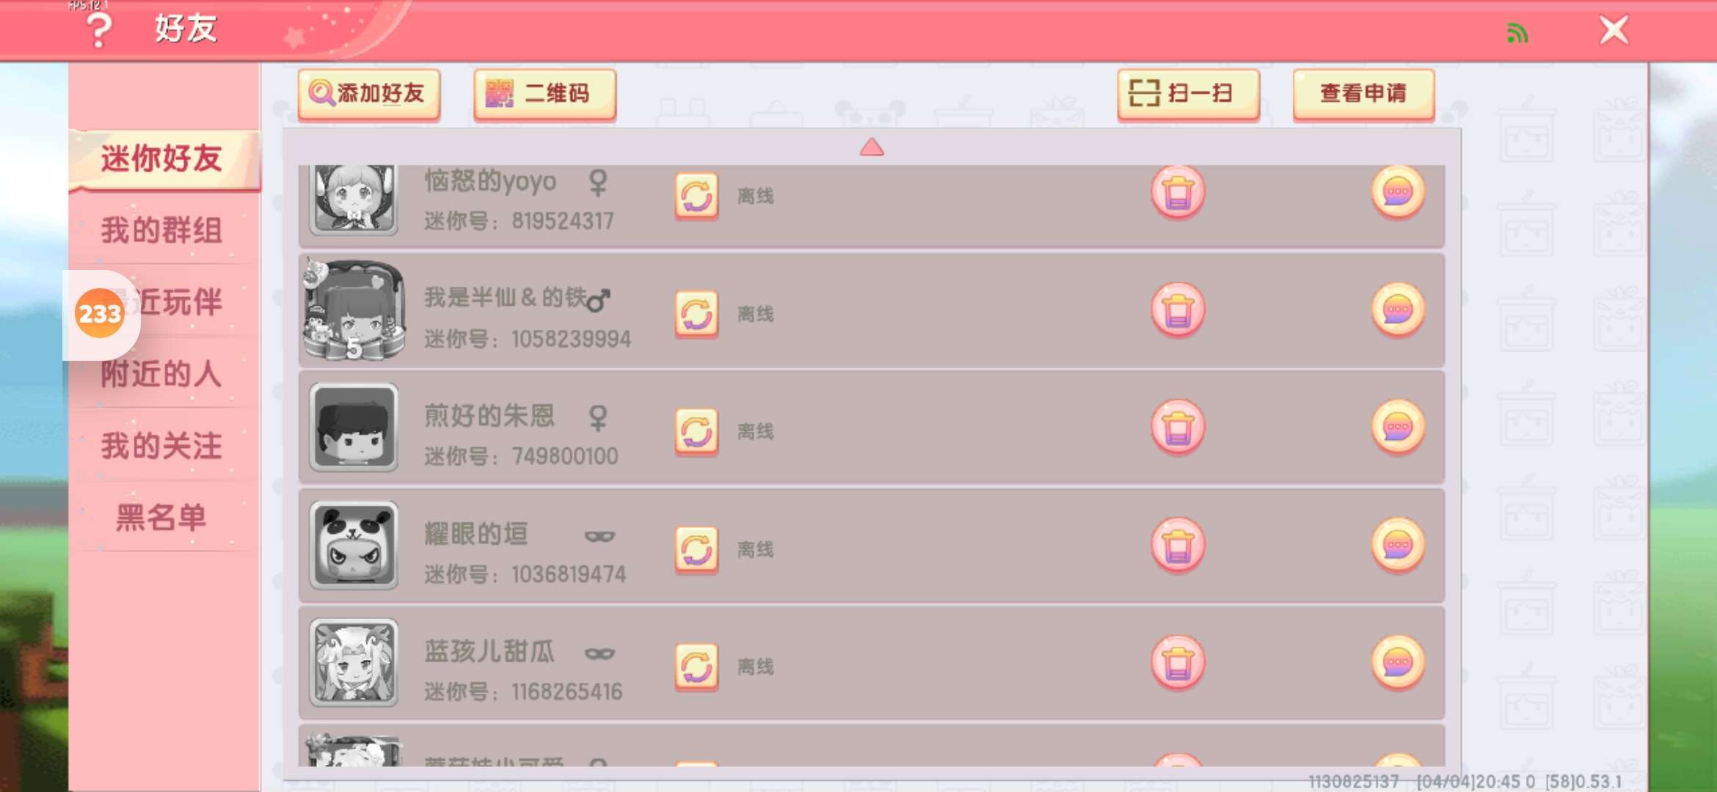The image size is (1717, 792).
Task: Select the 我的群组 tab
Action: pyautogui.click(x=162, y=230)
